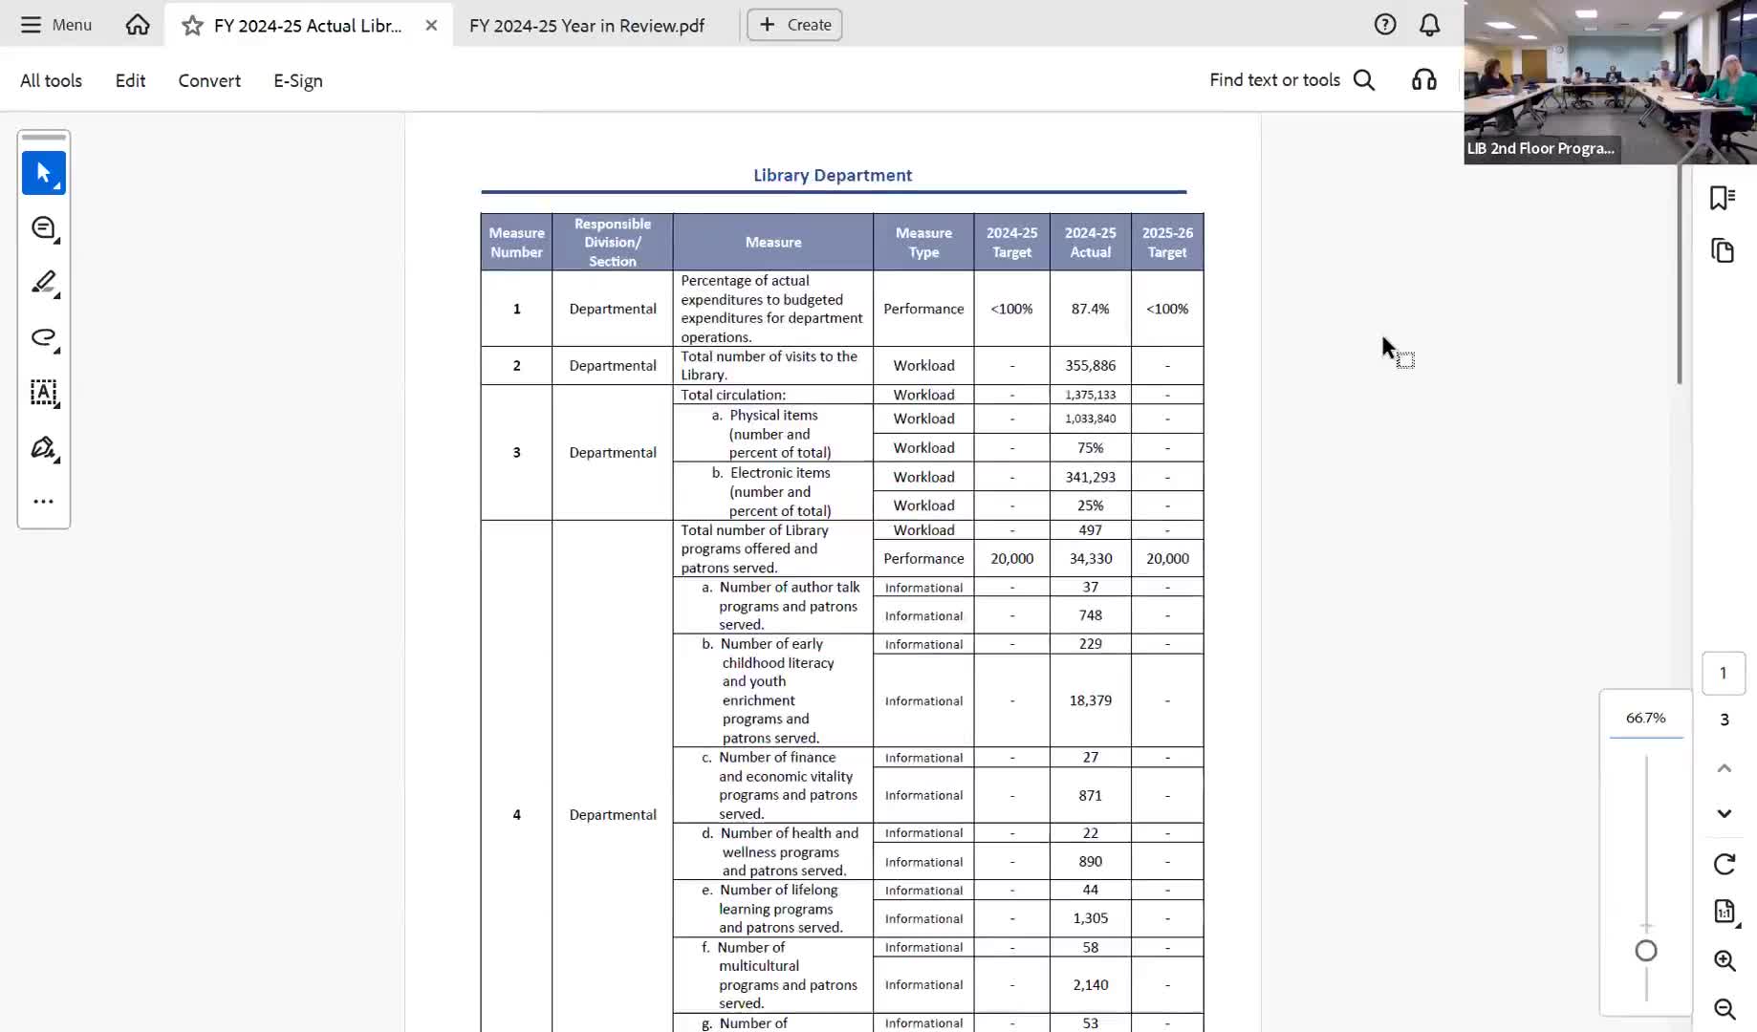
Task: Click the 34,330 patrons served value
Action: pos(1090,559)
